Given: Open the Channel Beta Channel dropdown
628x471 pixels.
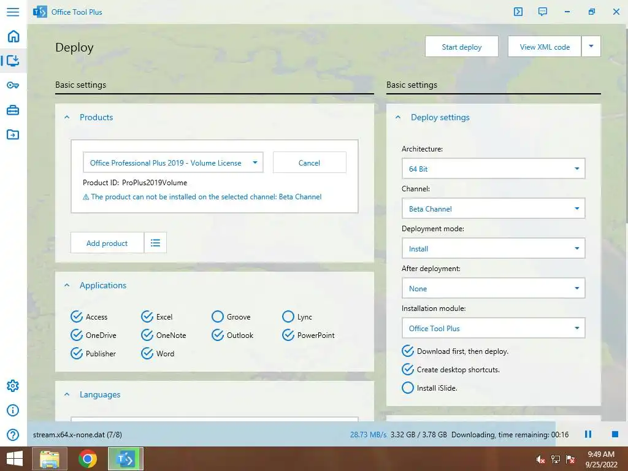Looking at the screenshot, I should tap(494, 209).
